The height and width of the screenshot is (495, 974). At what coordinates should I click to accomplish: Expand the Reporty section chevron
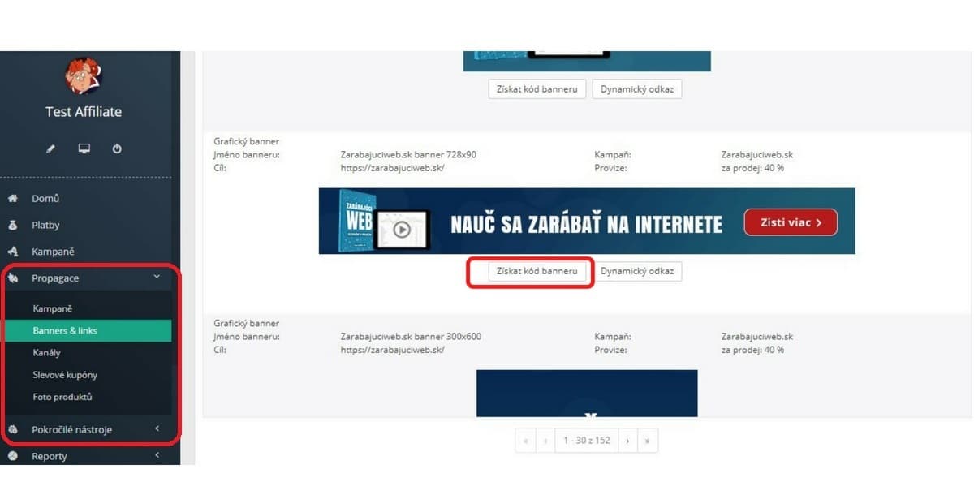point(157,456)
